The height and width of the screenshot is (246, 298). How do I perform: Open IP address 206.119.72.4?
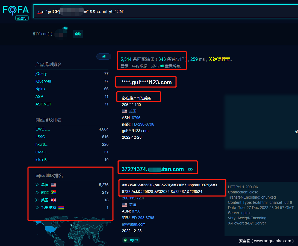[x=133, y=198]
